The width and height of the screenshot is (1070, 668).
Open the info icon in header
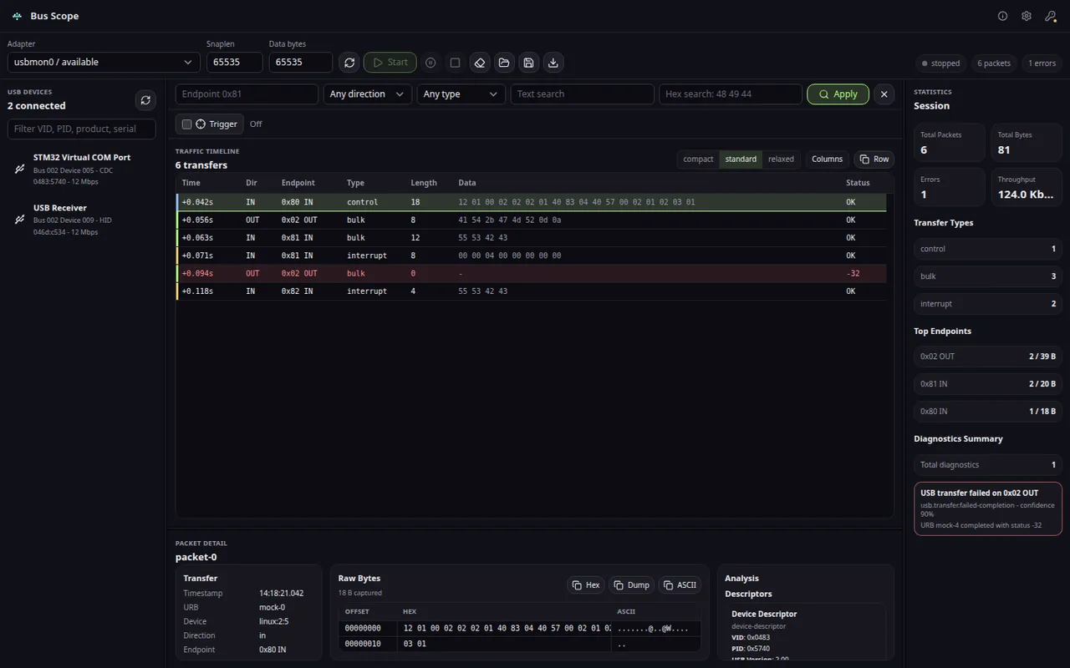[1002, 16]
